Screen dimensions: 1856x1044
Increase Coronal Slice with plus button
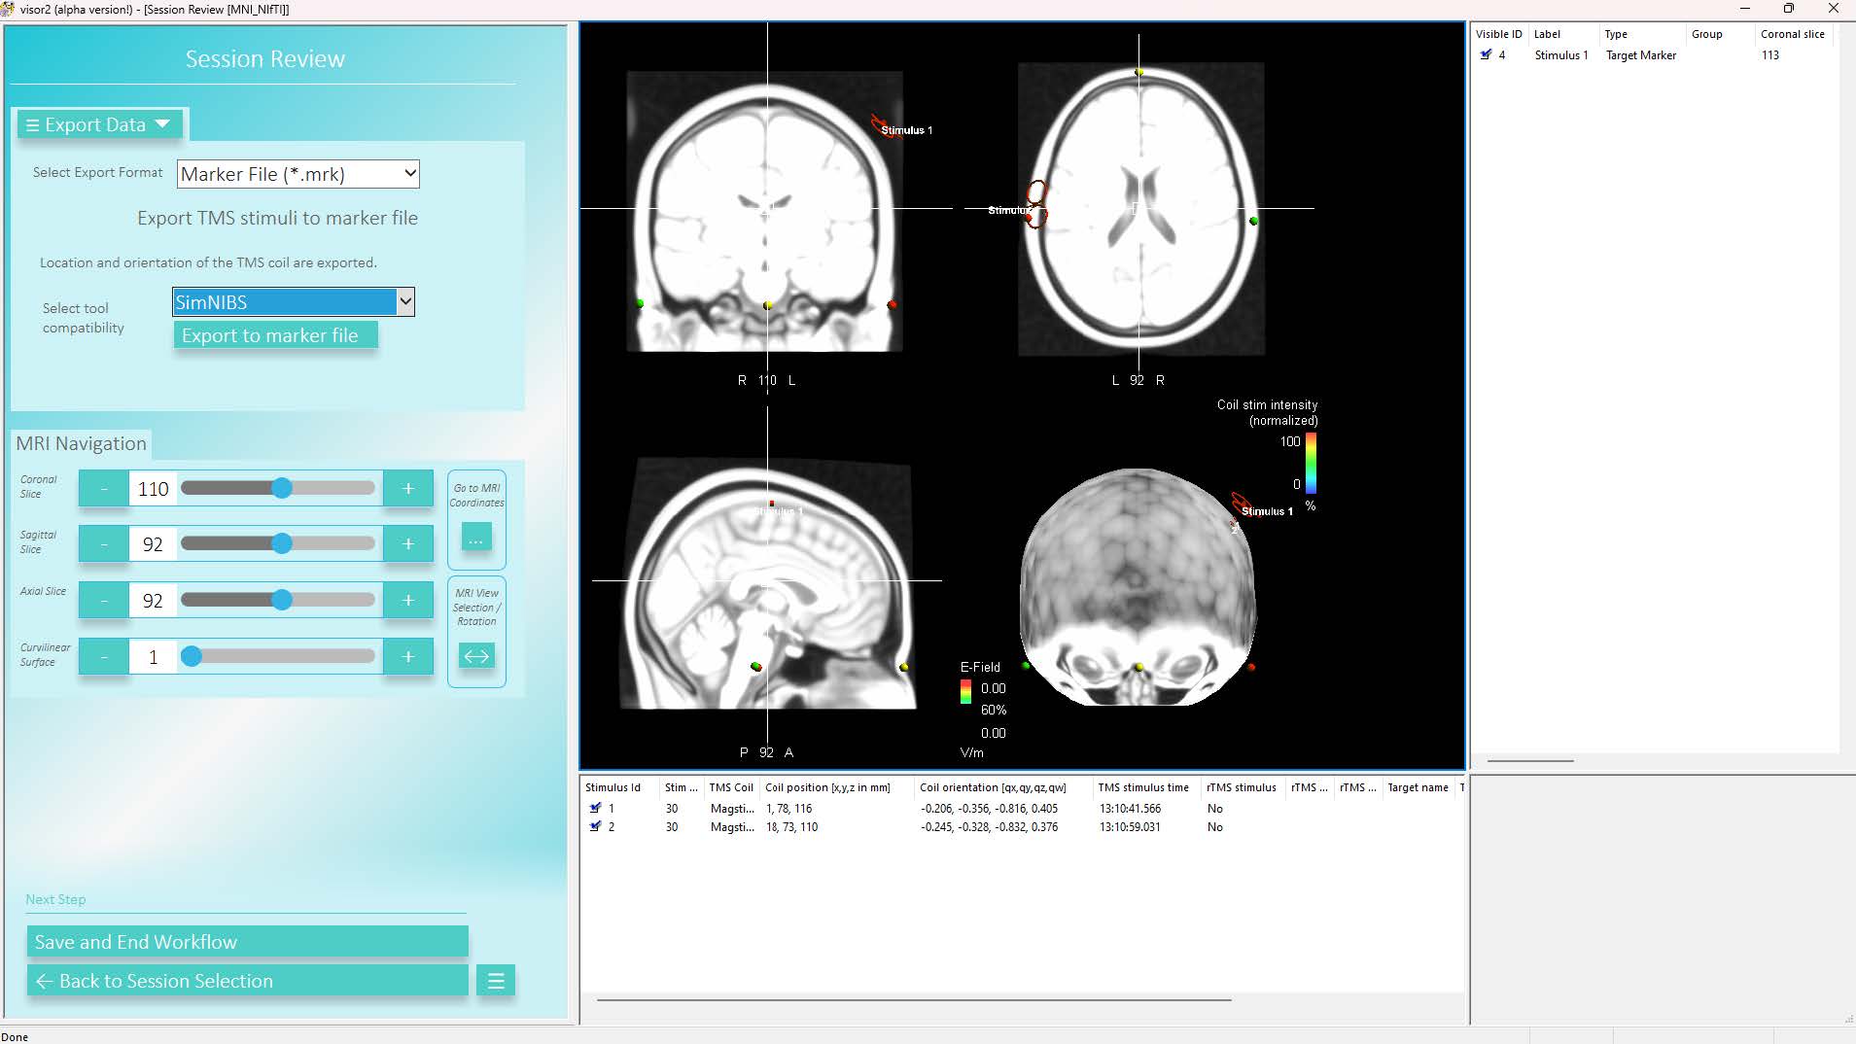[407, 489]
